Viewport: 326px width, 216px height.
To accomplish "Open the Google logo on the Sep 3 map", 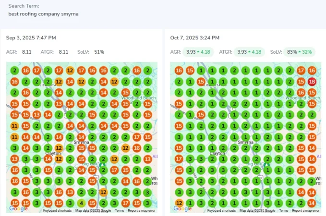I will [18, 208].
